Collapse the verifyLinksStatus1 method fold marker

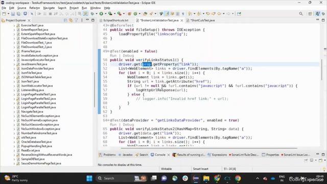[109, 51]
